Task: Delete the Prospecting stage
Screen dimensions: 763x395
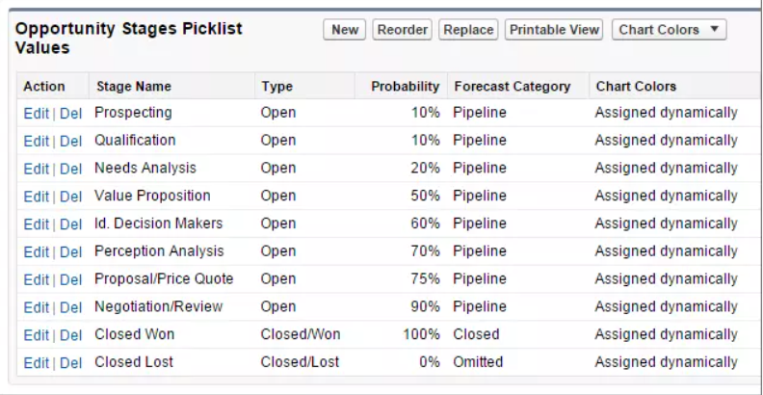Action: pos(70,113)
